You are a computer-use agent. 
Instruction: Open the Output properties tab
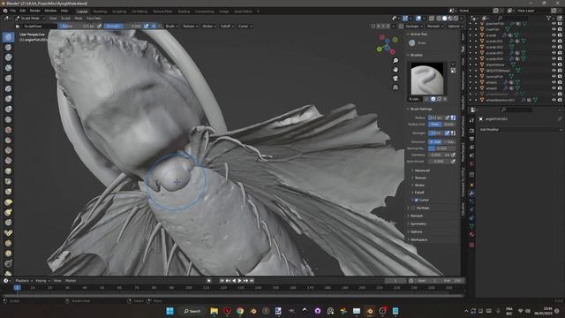(471, 140)
